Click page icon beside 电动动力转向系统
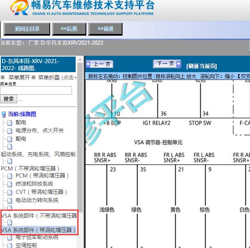The height and width of the screenshot is (248, 250). click(x=10, y=201)
